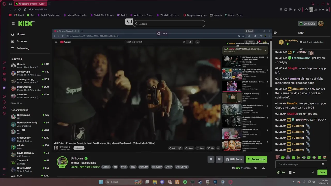Go to Home in Kick sidebar
The image size is (331, 186).
pyautogui.click(x=18, y=34)
